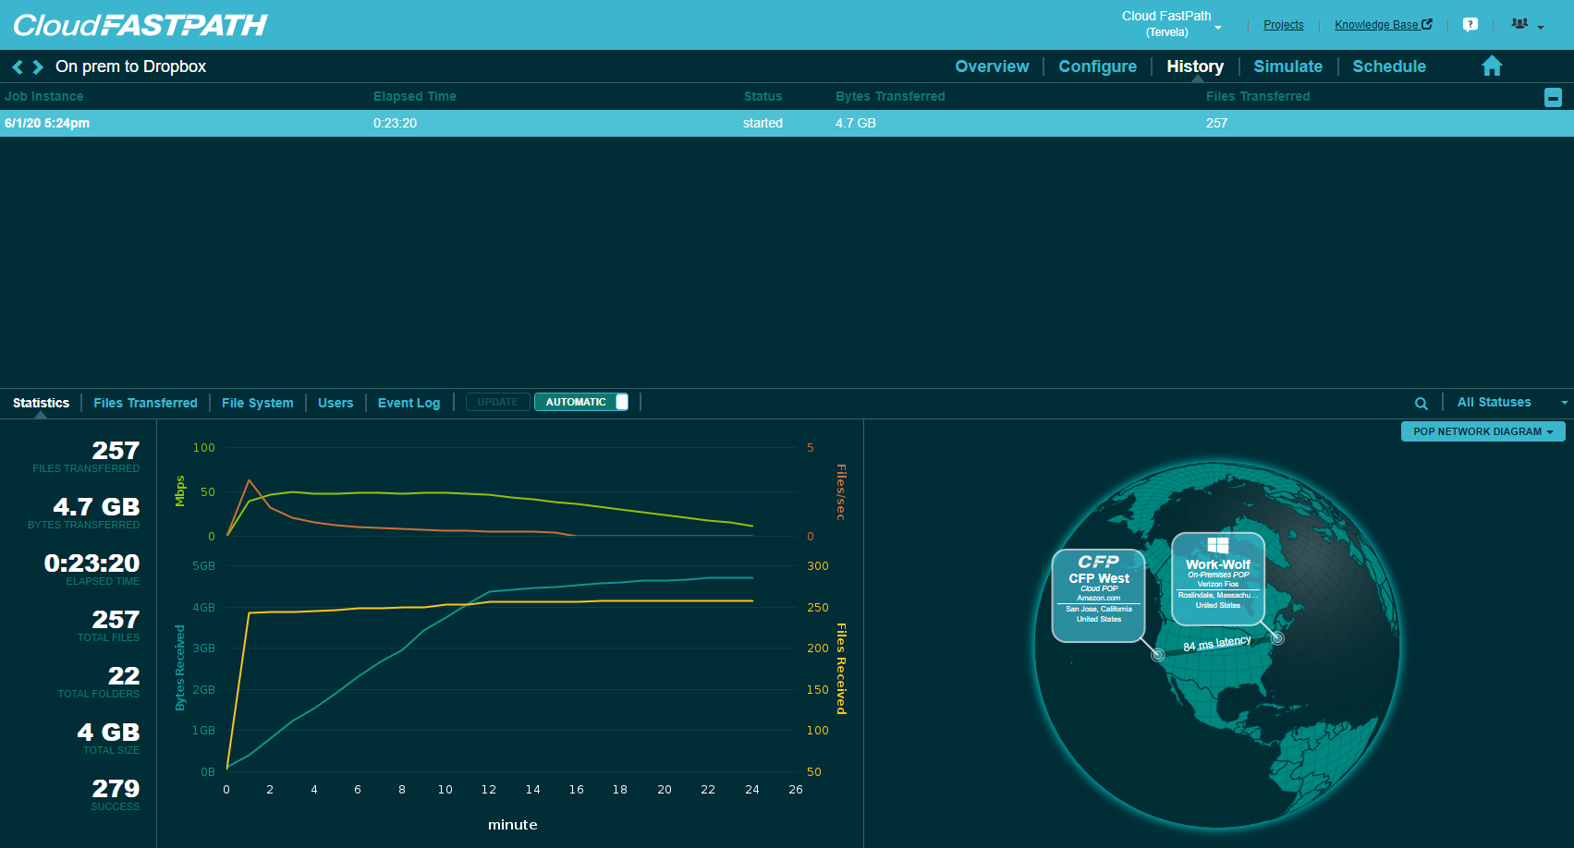
Task: Open the Files Transferred tab
Action: [x=145, y=403]
